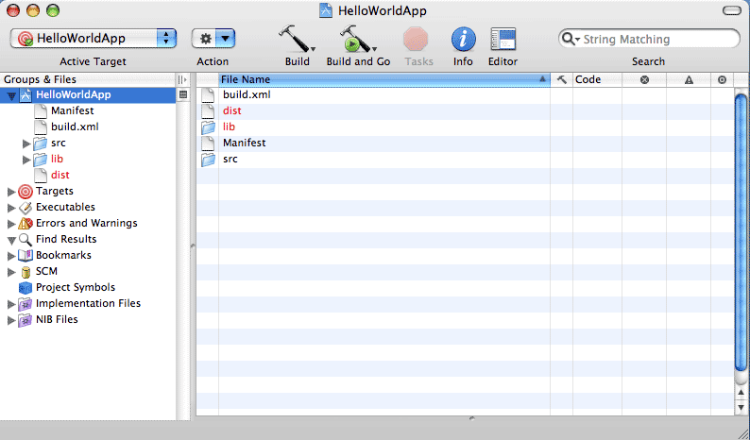Expand the src folder in sidebar
750x440 pixels.
26,144
